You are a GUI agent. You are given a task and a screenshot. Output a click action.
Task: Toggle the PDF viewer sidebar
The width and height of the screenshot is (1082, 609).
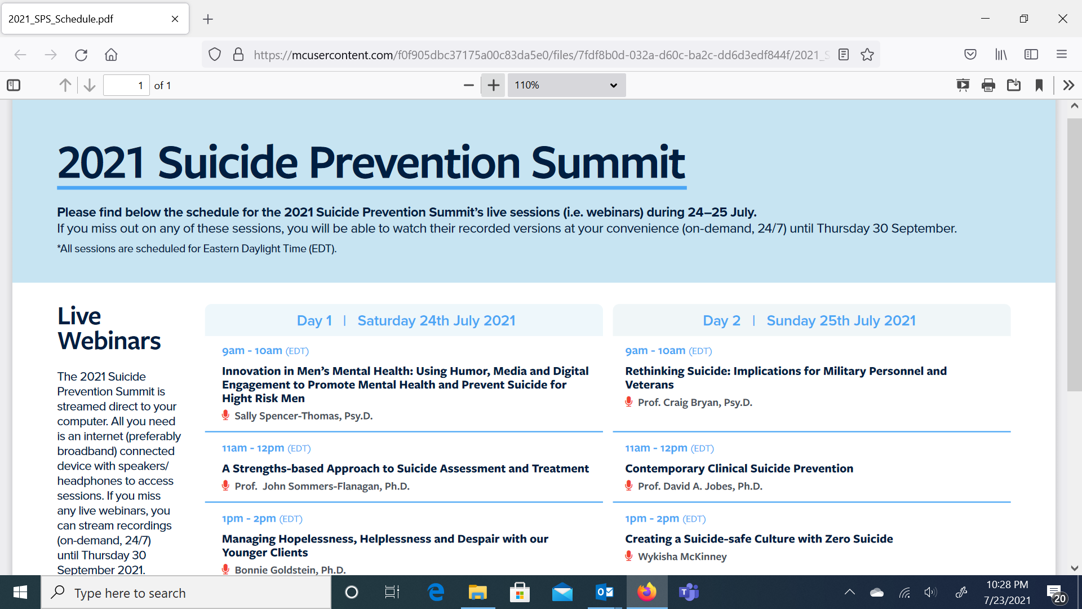14,85
